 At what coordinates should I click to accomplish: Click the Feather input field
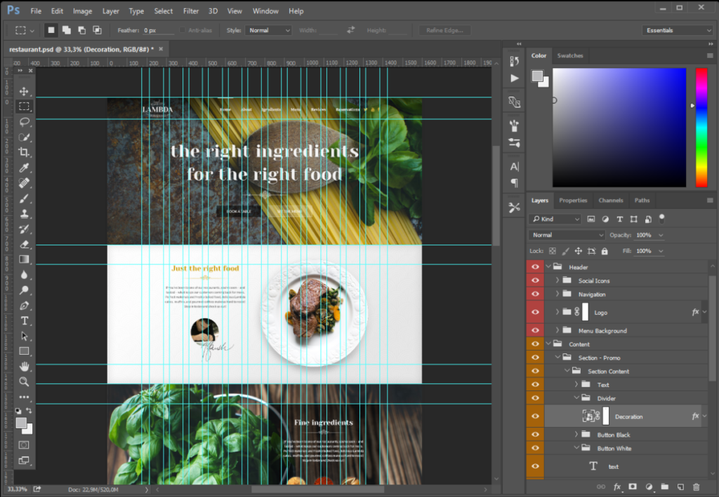(x=158, y=30)
